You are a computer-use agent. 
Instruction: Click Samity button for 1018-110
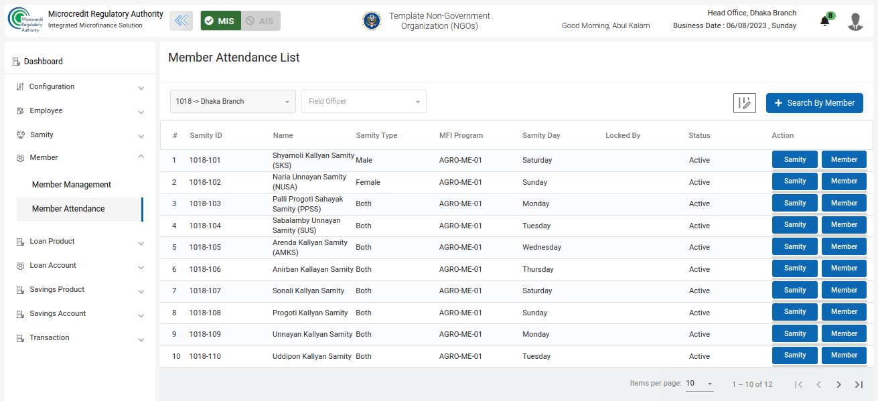tap(795, 355)
